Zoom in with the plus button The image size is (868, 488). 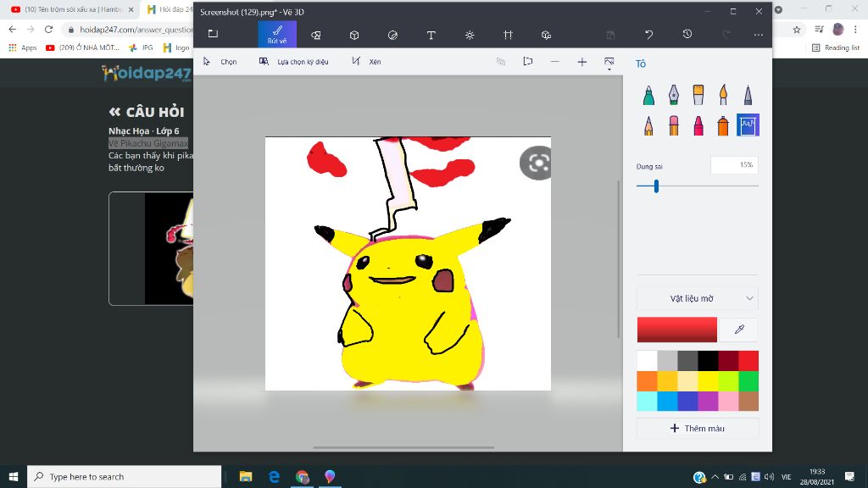581,62
